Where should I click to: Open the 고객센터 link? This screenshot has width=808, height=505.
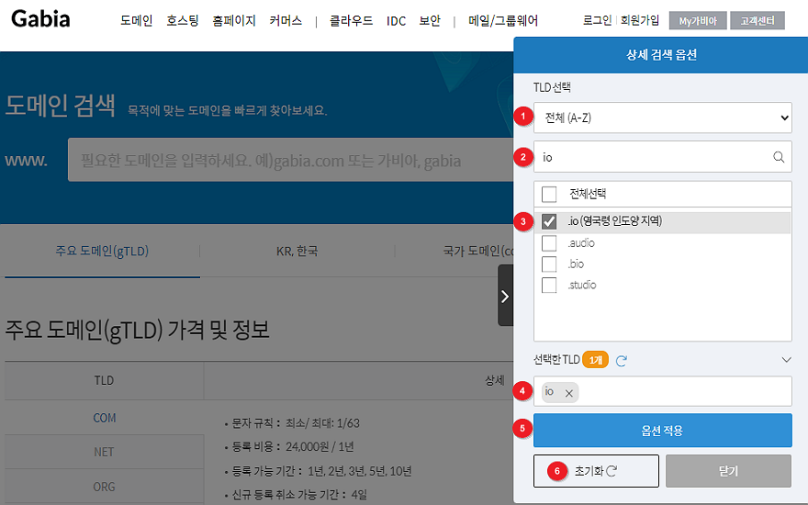(x=757, y=21)
